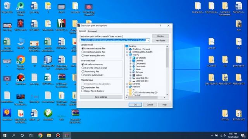Select the DIT folder on the desktop
The width and height of the screenshot is (248, 139).
pyautogui.click(x=225, y=61)
